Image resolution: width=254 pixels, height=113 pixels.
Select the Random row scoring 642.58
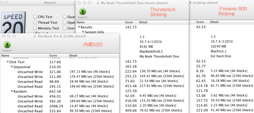60,91
